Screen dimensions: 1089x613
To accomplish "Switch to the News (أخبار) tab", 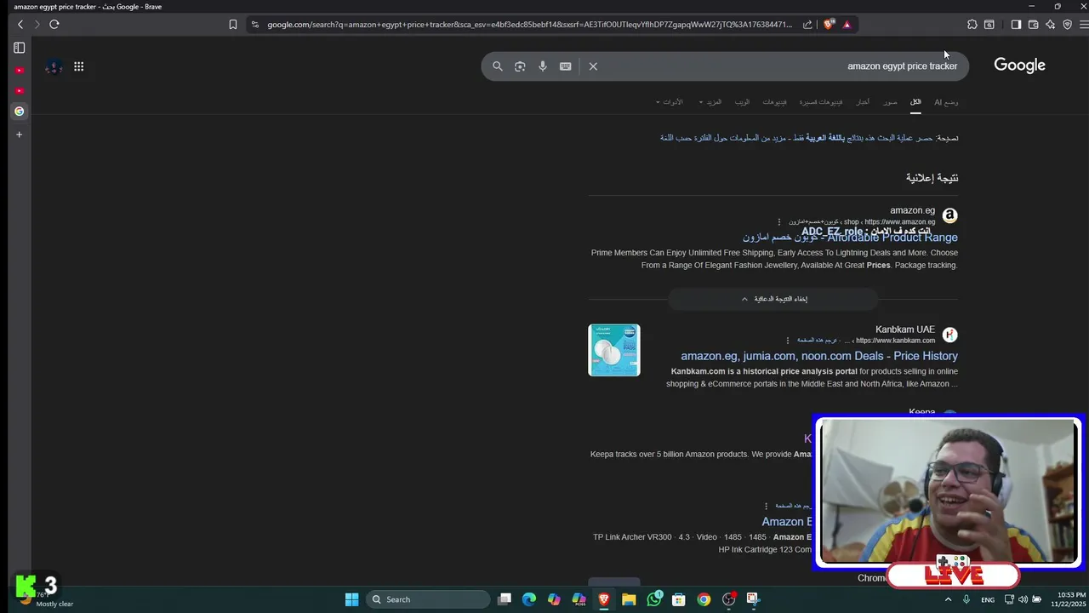I will tap(863, 102).
